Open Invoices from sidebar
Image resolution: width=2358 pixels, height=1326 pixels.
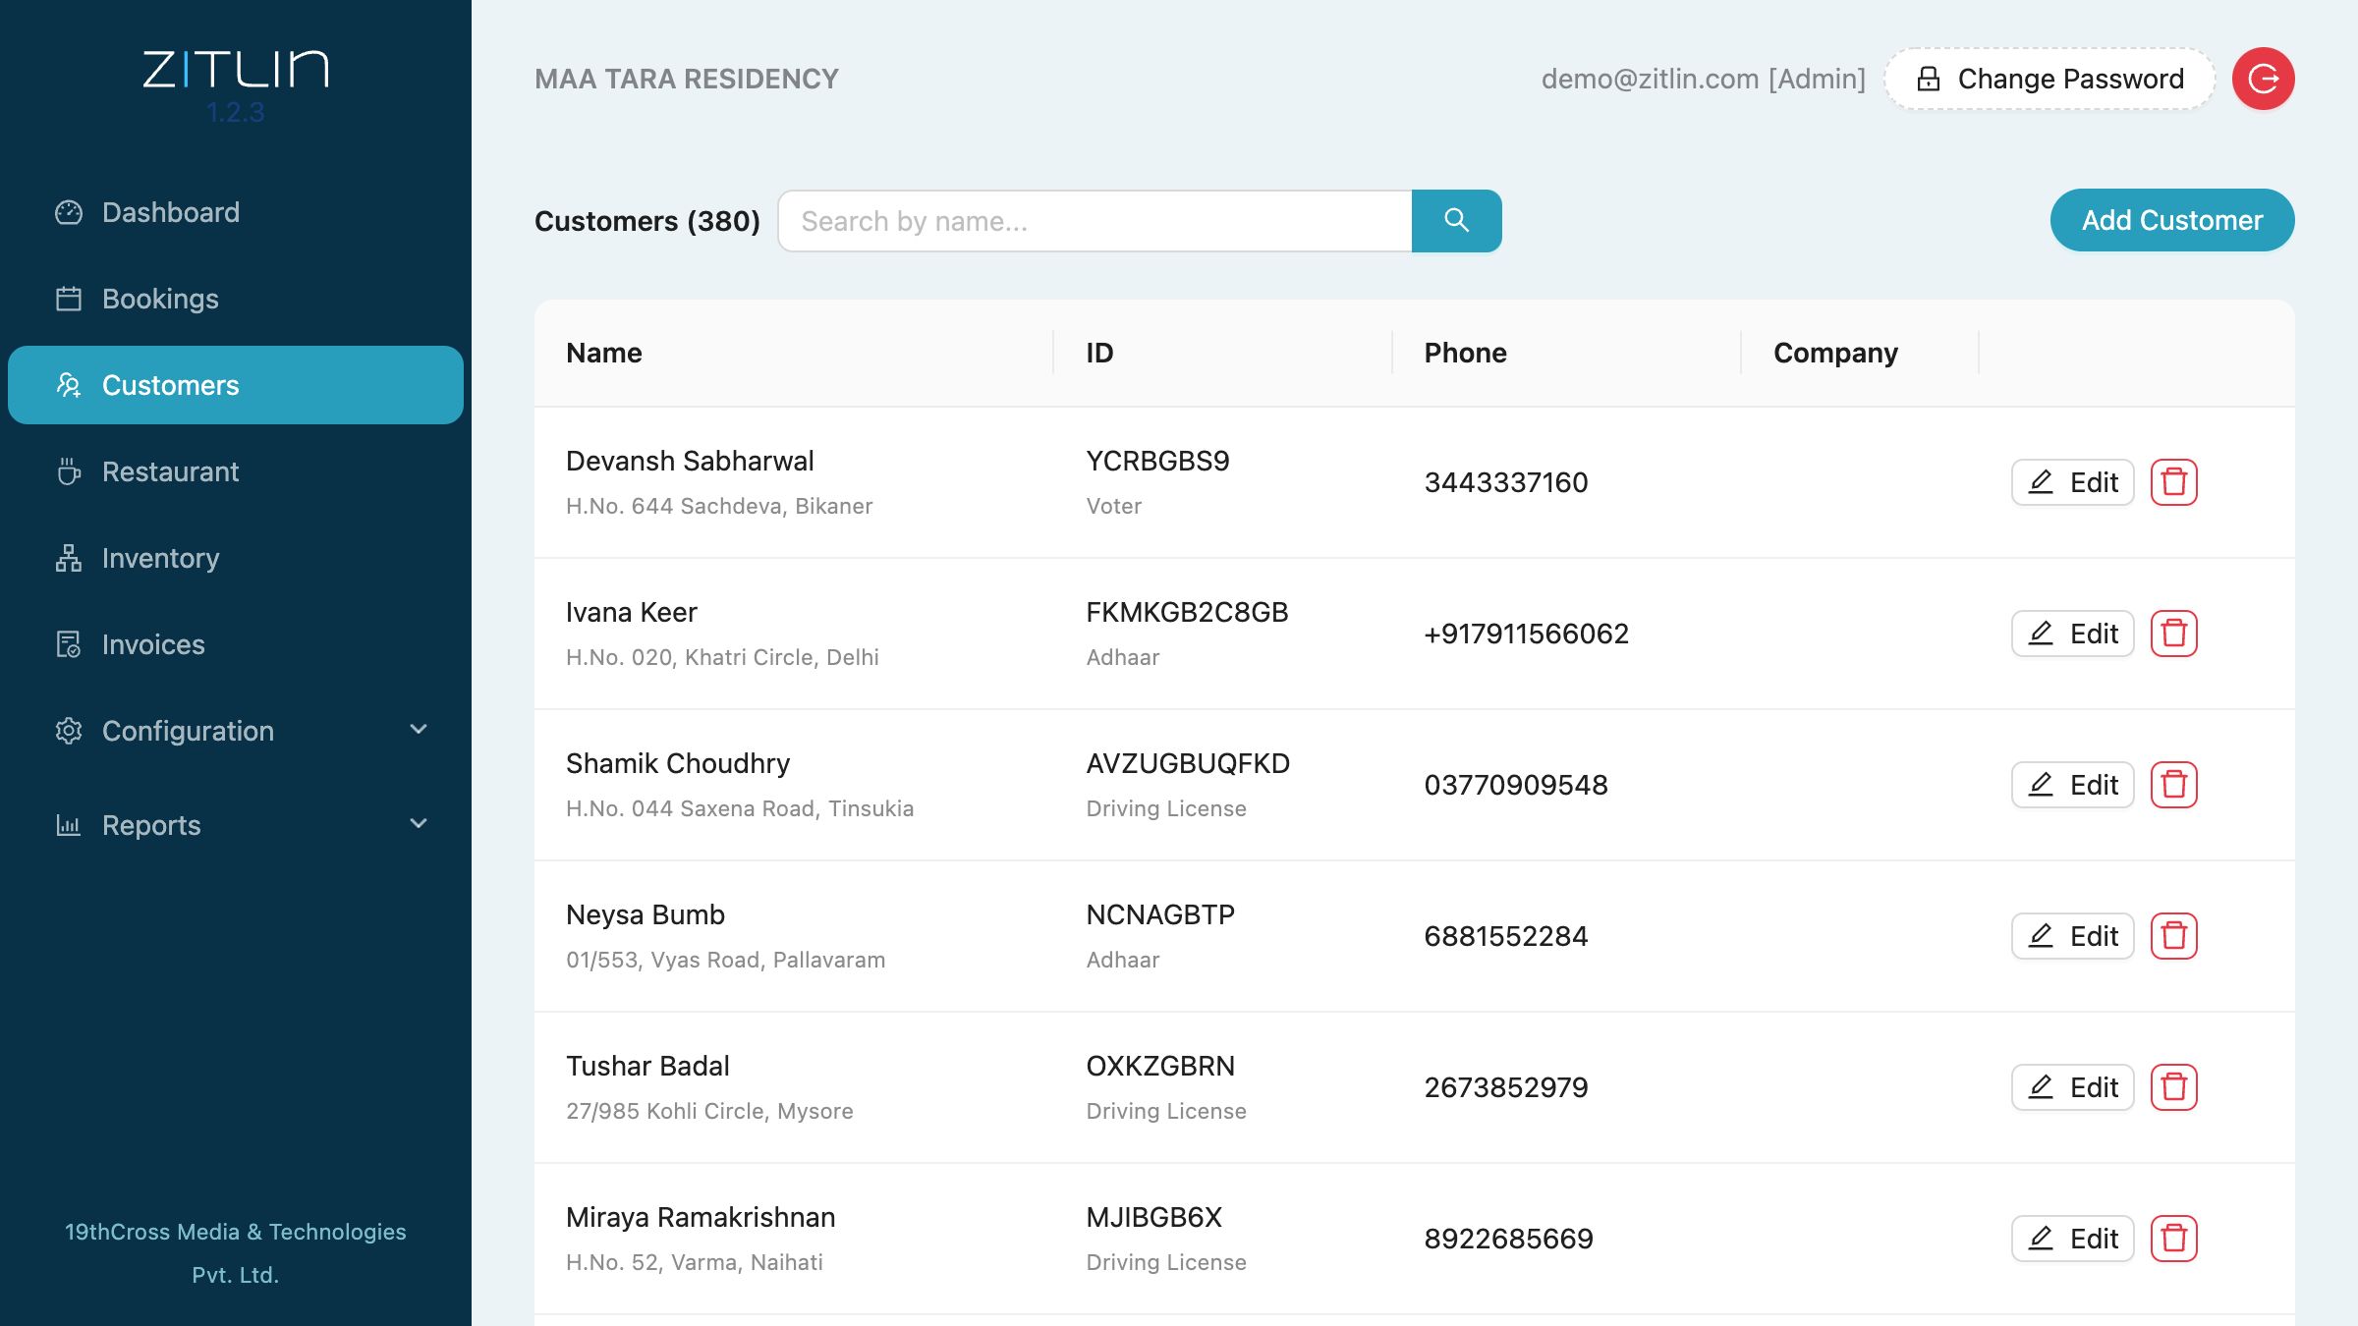(153, 644)
